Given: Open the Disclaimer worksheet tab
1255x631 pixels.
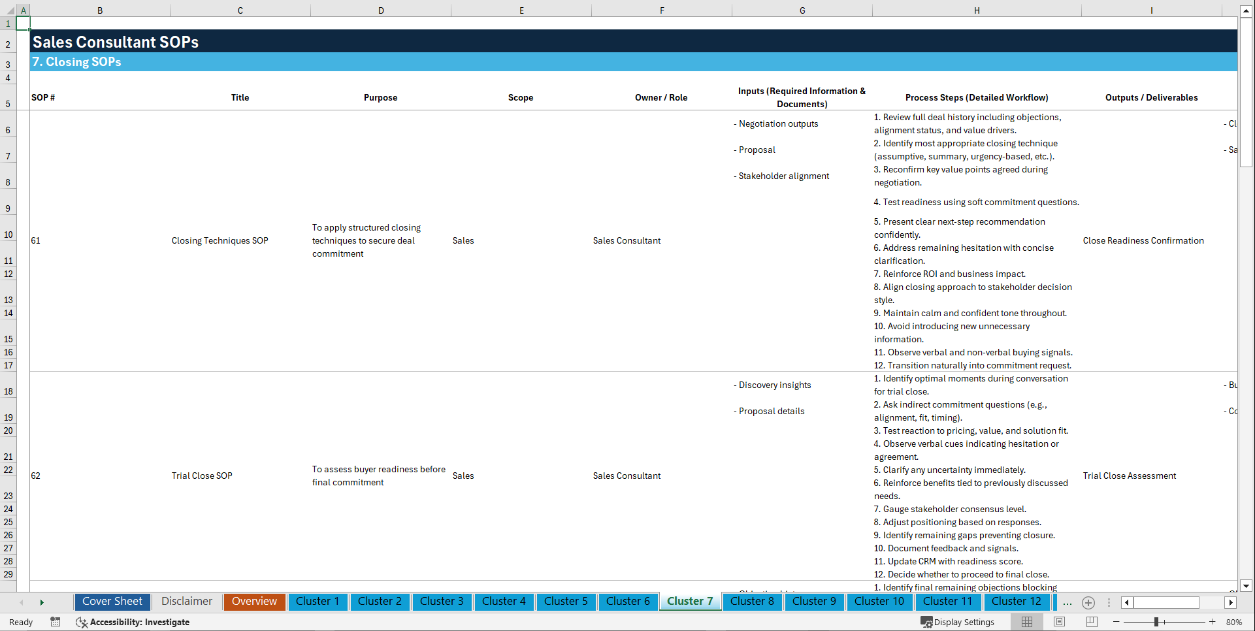Looking at the screenshot, I should (x=186, y=602).
